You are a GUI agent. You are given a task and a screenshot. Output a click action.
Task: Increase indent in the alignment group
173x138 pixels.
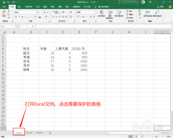pyautogui.click(x=66, y=17)
